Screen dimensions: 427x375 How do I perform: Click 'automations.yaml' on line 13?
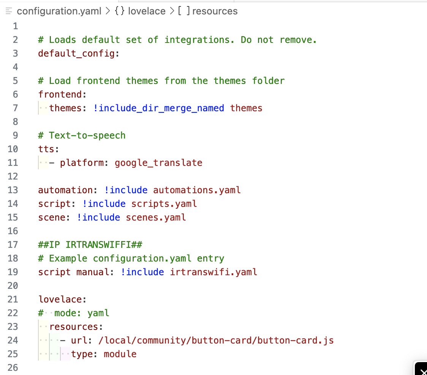click(x=197, y=190)
